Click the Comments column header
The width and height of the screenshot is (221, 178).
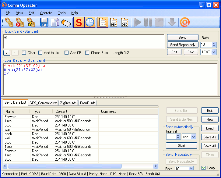click(x=128, y=112)
